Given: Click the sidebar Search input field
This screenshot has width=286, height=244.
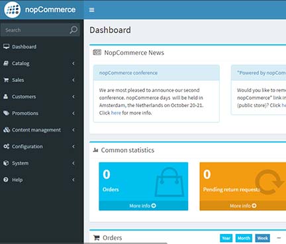Looking at the screenshot, I should coord(35,30).
